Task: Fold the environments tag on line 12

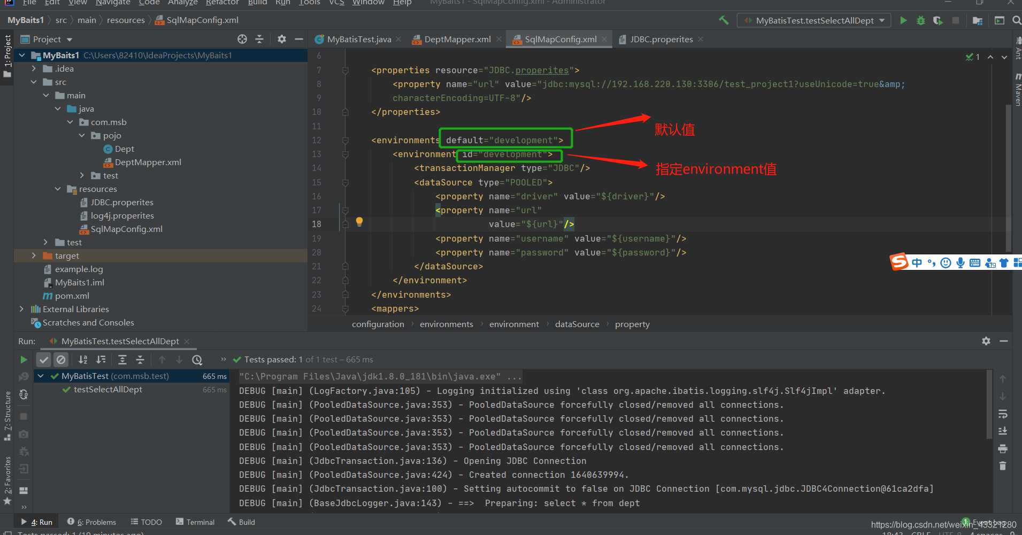Action: (x=345, y=140)
